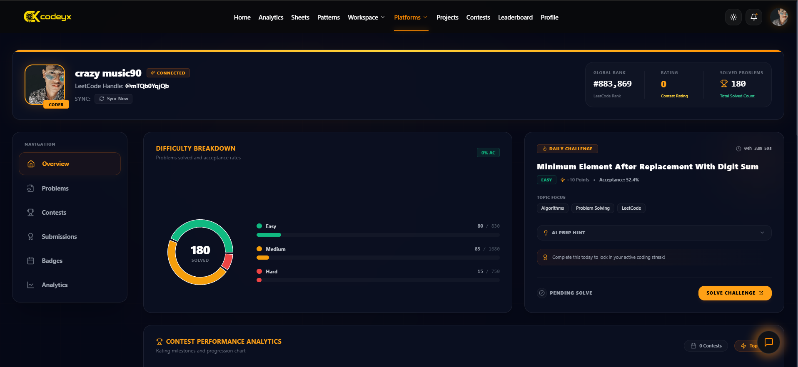Image resolution: width=798 pixels, height=367 pixels.
Task: Click the streak award icon in the reminder box
Action: coord(545,257)
